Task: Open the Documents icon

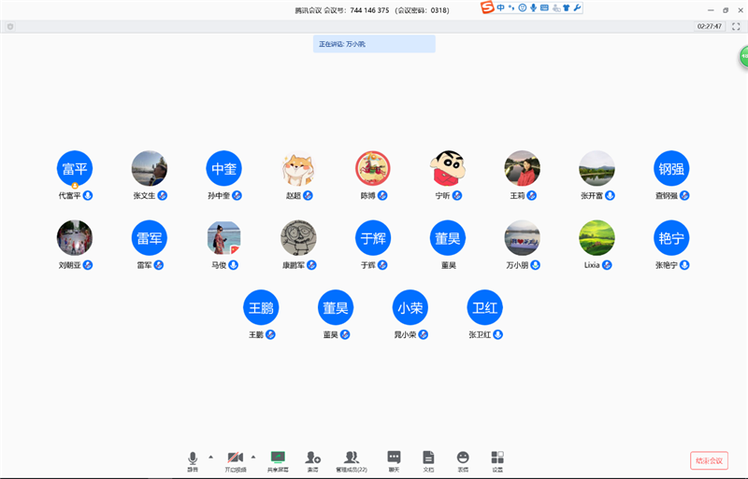Action: point(428,458)
